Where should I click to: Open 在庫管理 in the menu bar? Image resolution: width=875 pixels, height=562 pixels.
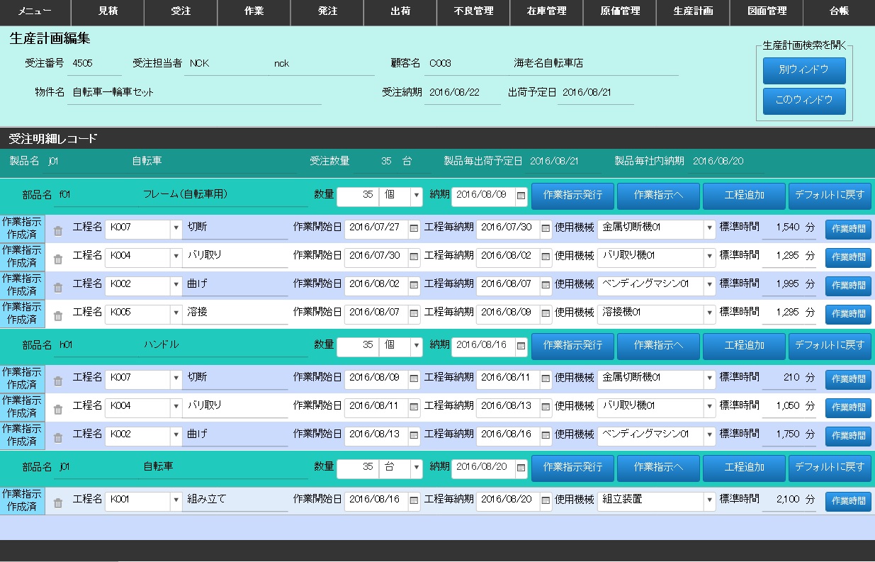coord(546,12)
